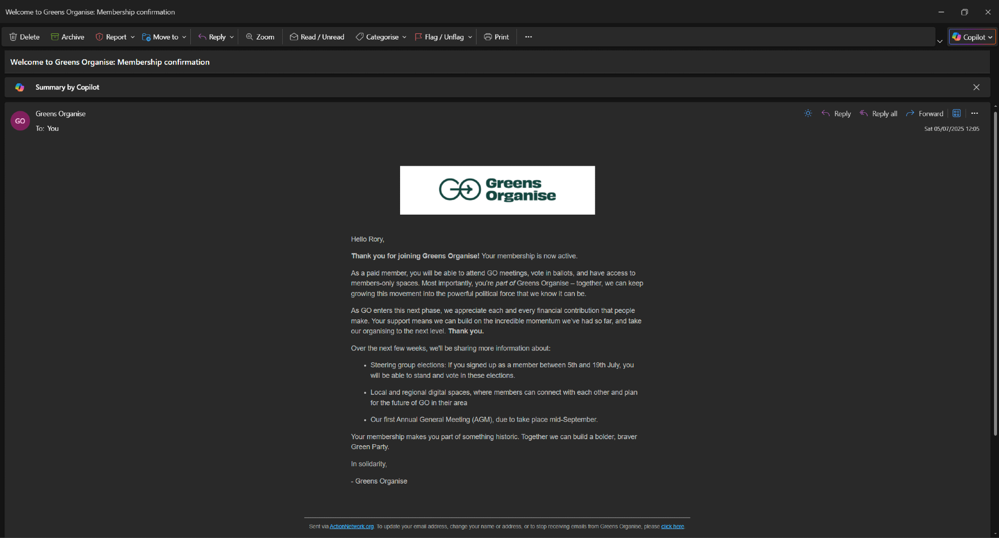The width and height of the screenshot is (999, 538).
Task: Close the Summary by Copilot bar
Action: (x=976, y=87)
